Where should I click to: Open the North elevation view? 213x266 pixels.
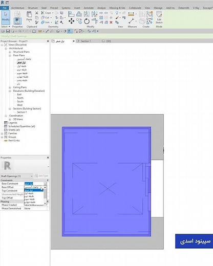click(20, 98)
